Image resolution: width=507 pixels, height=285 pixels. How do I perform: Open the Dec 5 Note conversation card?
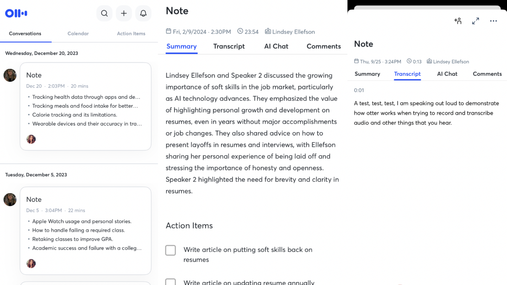click(86, 231)
